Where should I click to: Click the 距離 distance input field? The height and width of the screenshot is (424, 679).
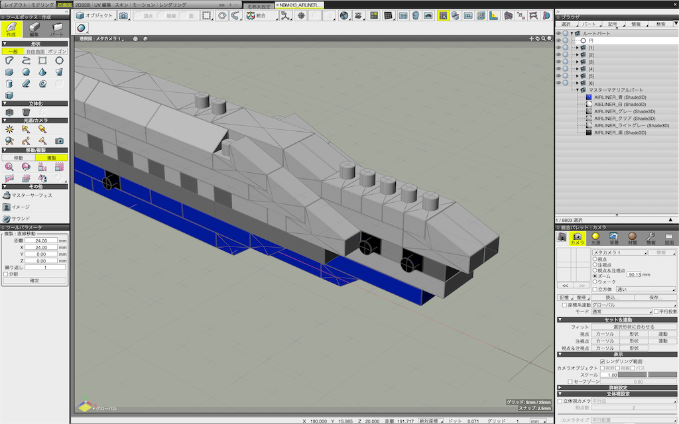point(41,240)
